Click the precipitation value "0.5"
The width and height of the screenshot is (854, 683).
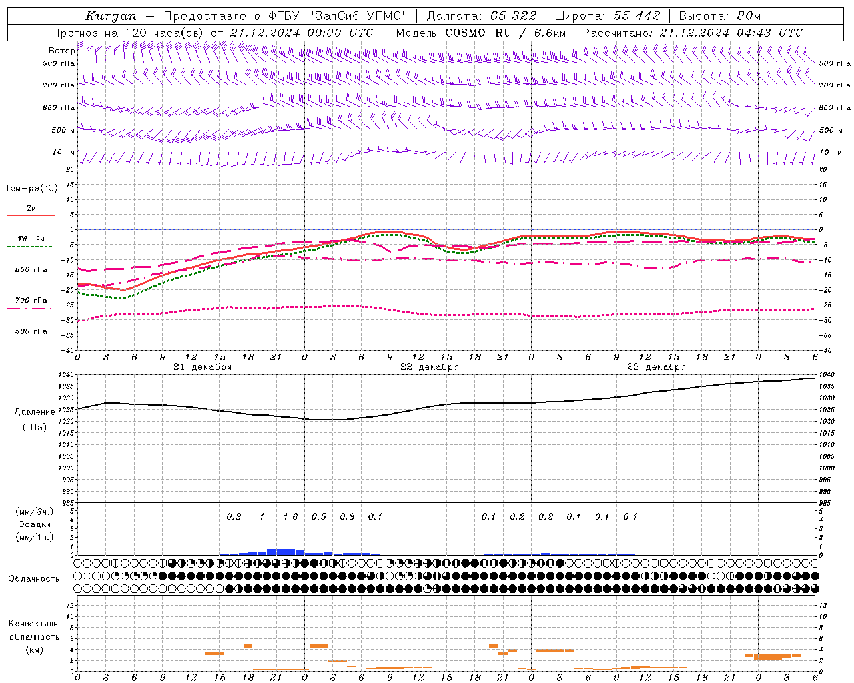pyautogui.click(x=319, y=517)
